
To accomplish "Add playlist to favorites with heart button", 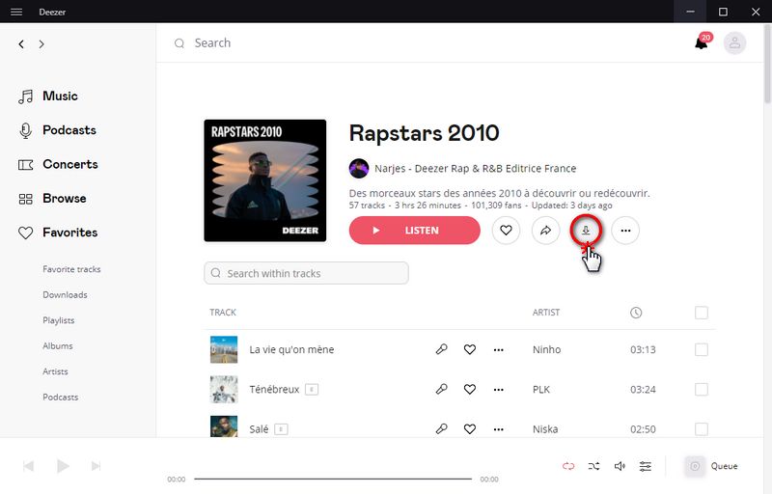I will pyautogui.click(x=506, y=231).
